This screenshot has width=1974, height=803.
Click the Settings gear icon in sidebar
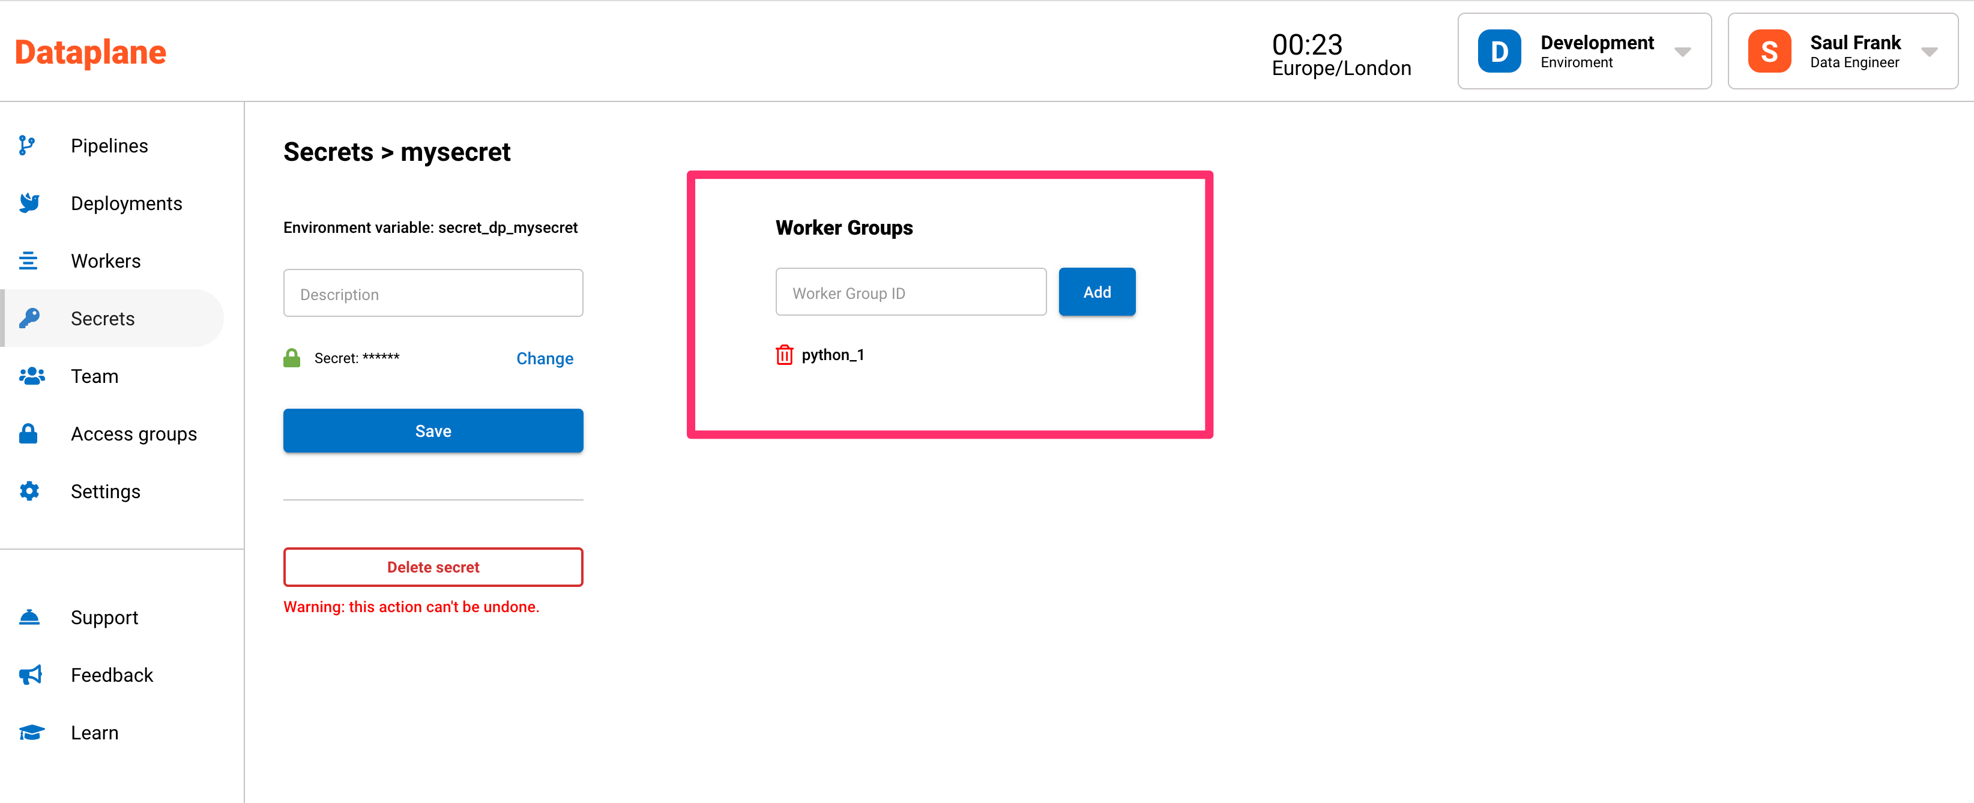pos(30,491)
